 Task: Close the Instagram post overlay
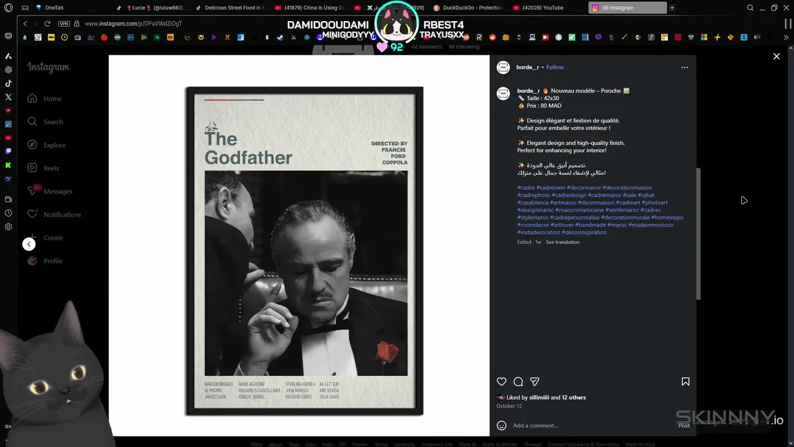tap(777, 56)
